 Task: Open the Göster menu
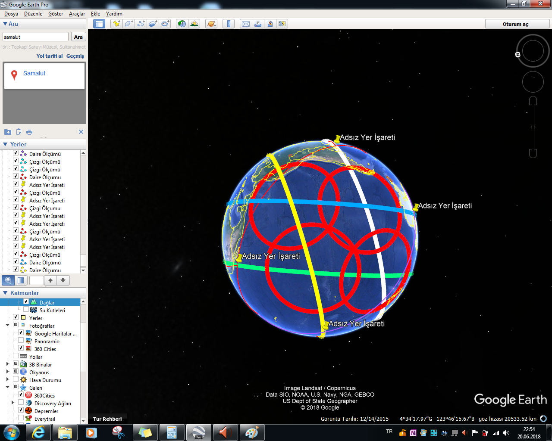tap(56, 14)
